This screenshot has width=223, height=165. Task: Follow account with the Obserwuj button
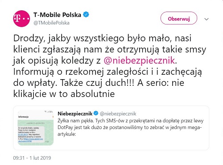[179, 19]
